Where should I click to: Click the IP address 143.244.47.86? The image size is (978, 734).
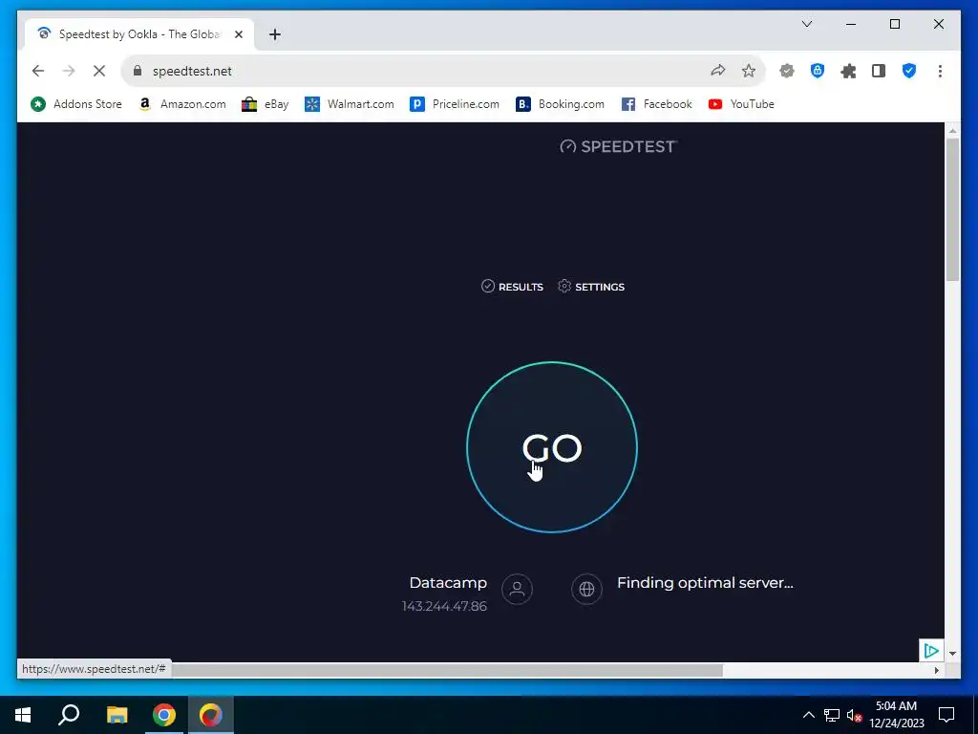pos(444,607)
